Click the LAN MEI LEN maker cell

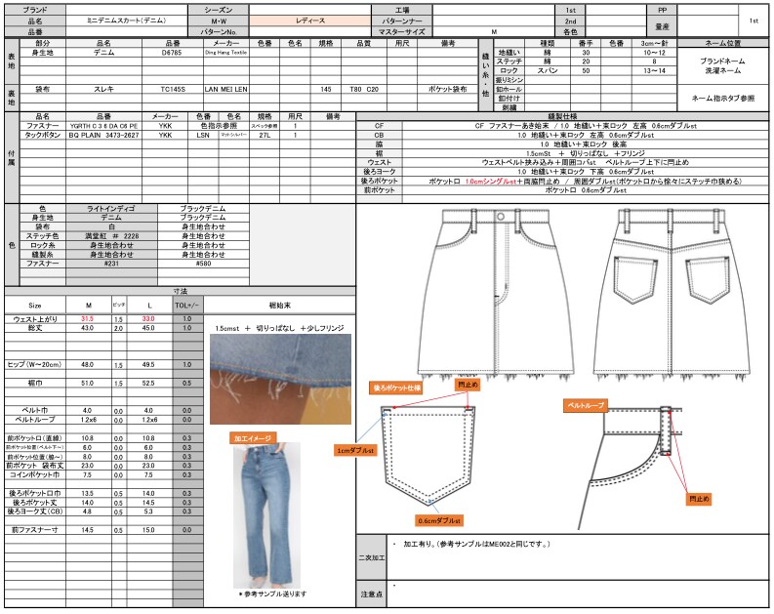click(226, 90)
